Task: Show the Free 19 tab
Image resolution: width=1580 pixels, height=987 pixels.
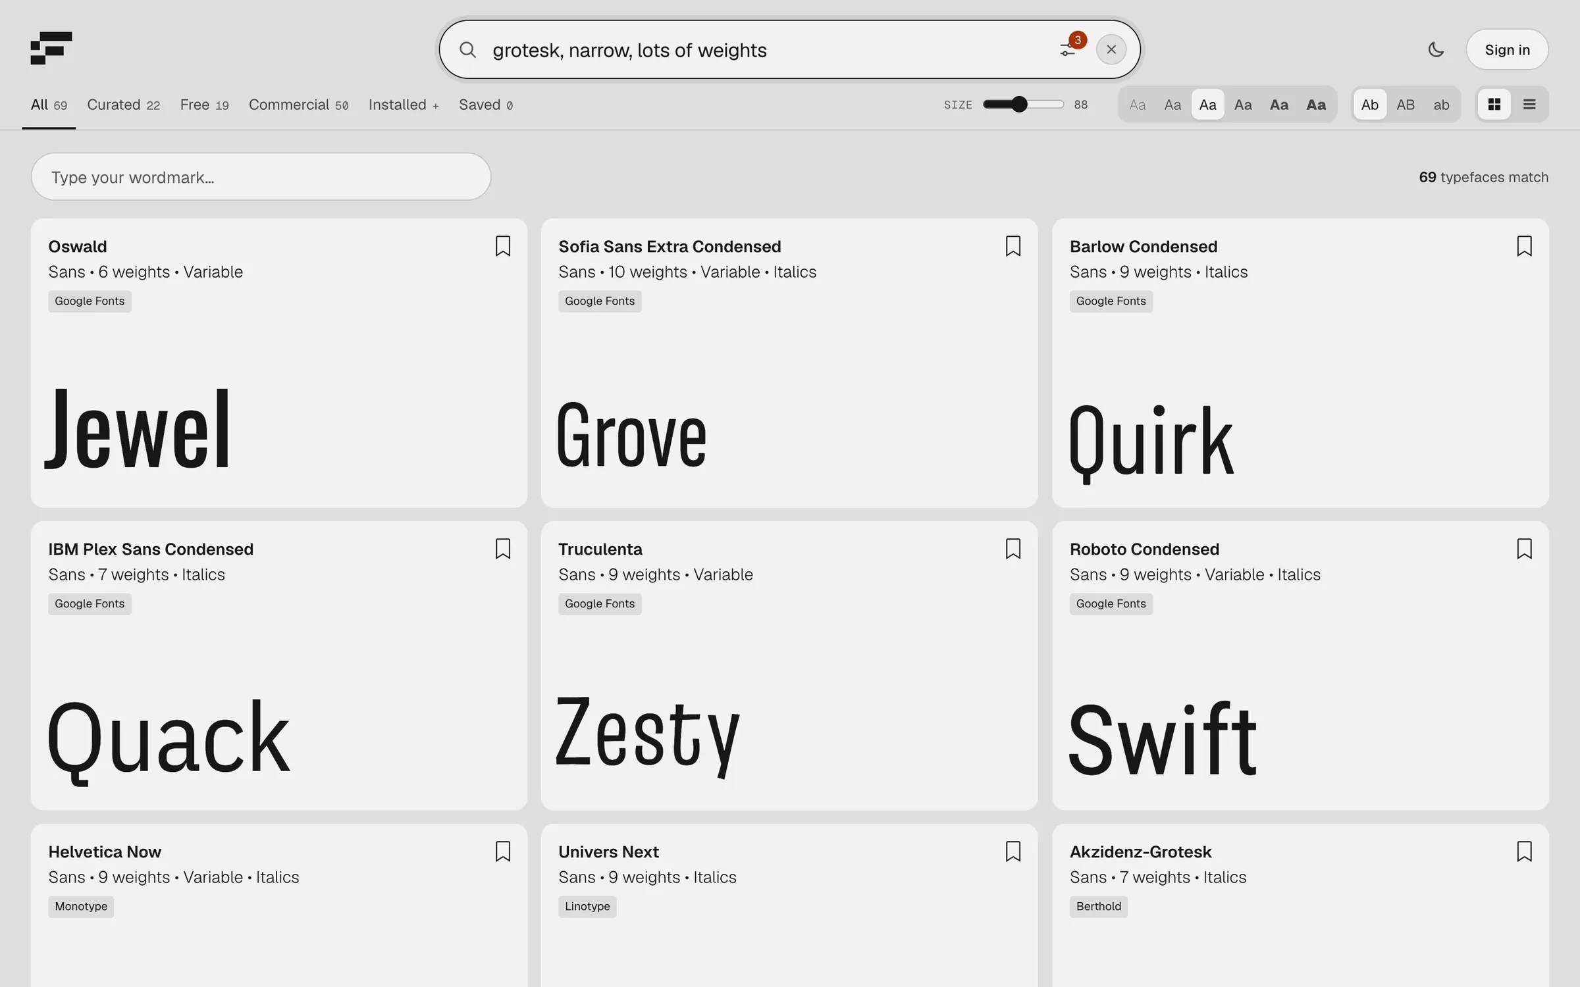Action: 205,105
